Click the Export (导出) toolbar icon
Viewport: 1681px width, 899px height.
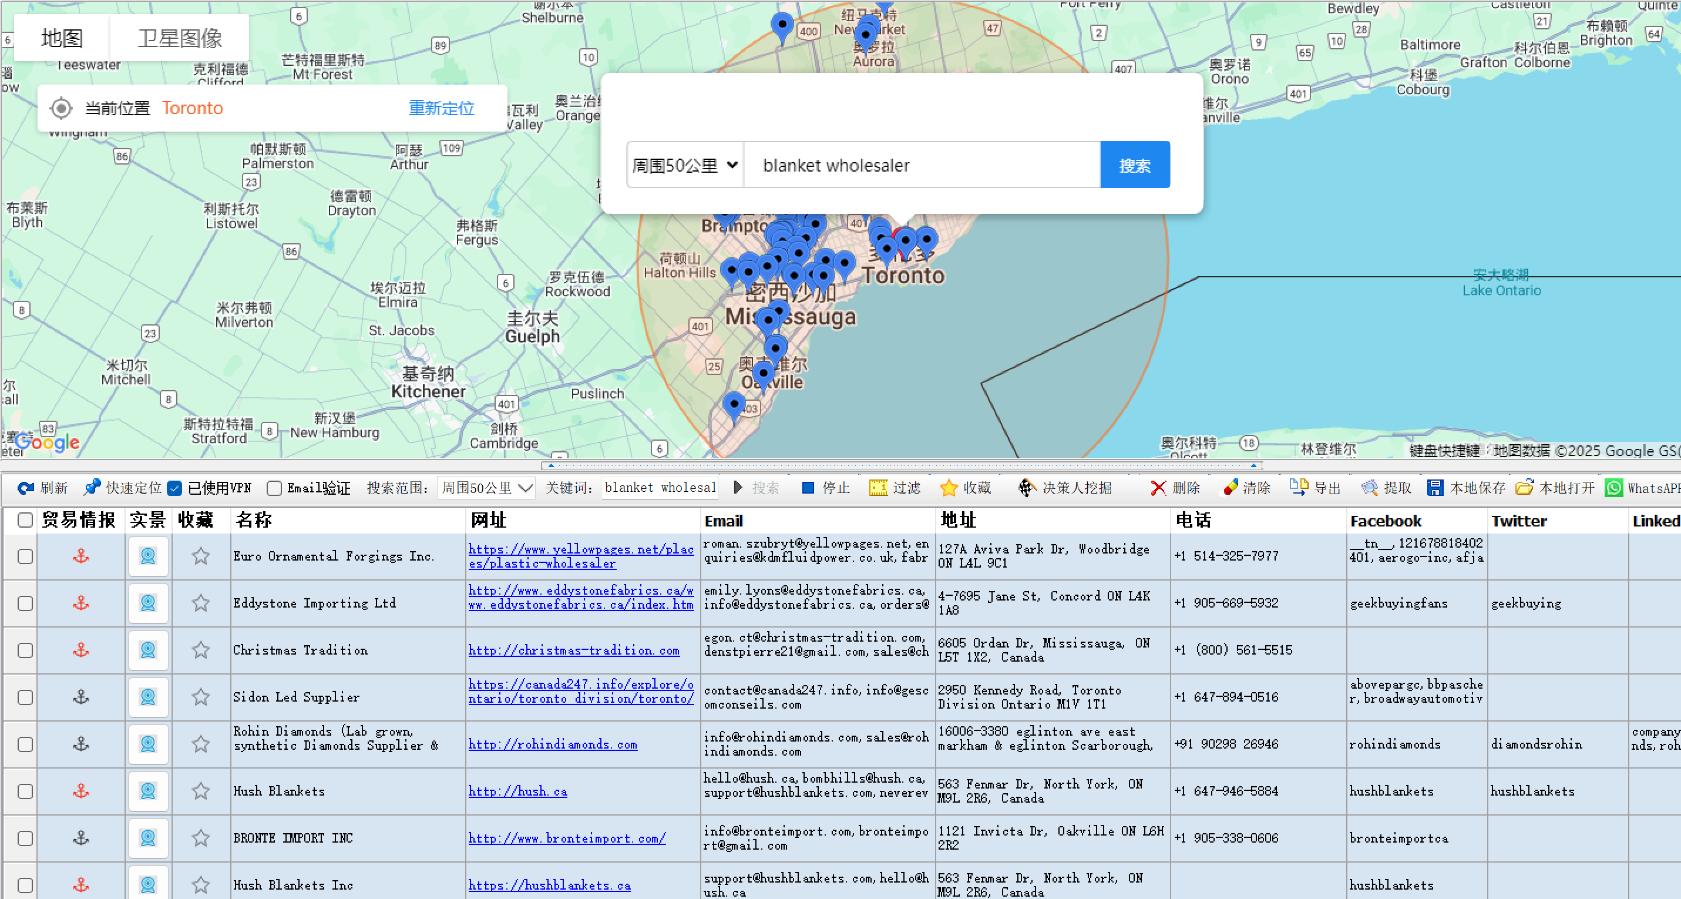pos(1299,488)
